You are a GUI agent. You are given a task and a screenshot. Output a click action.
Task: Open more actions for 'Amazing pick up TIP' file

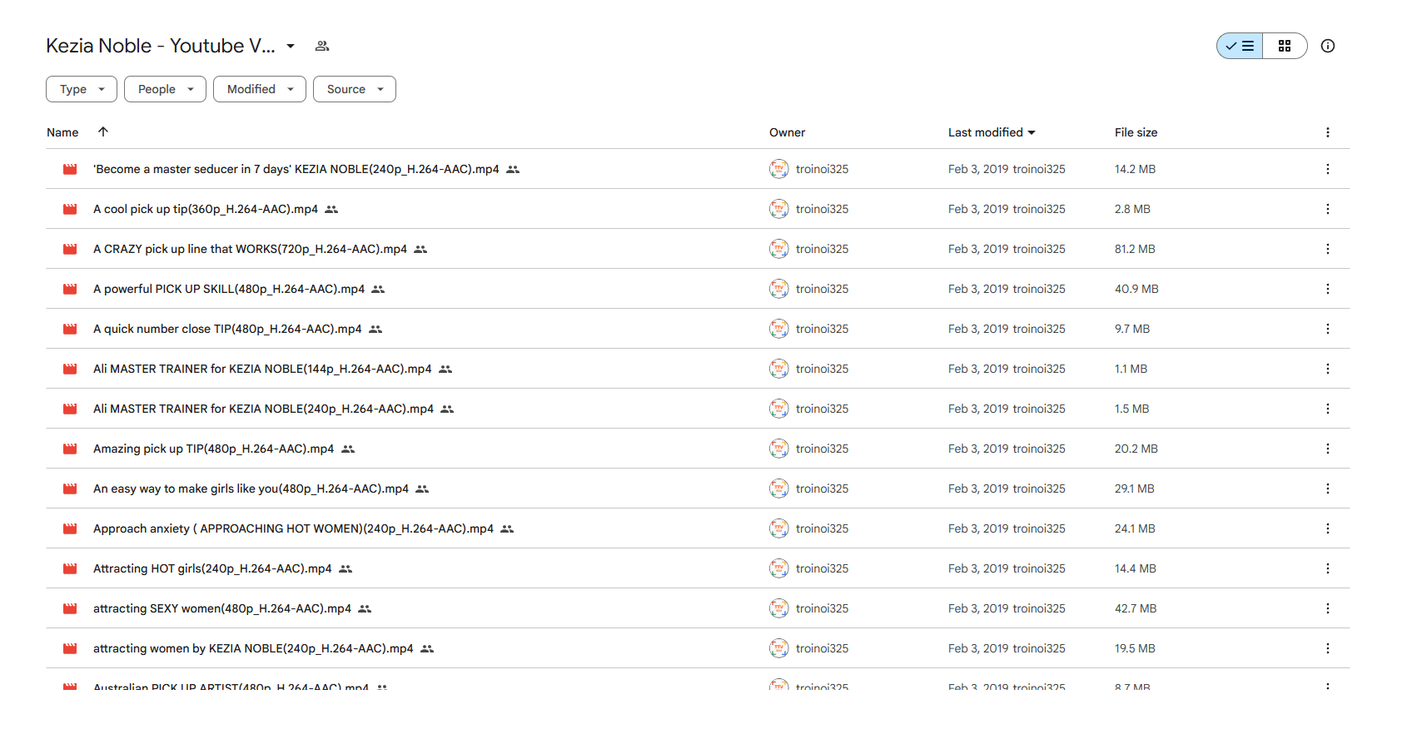coord(1328,449)
